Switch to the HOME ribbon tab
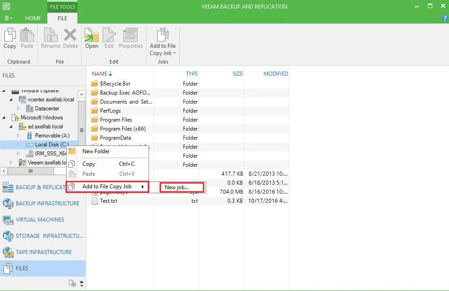The height and width of the screenshot is (291, 449). (x=33, y=18)
